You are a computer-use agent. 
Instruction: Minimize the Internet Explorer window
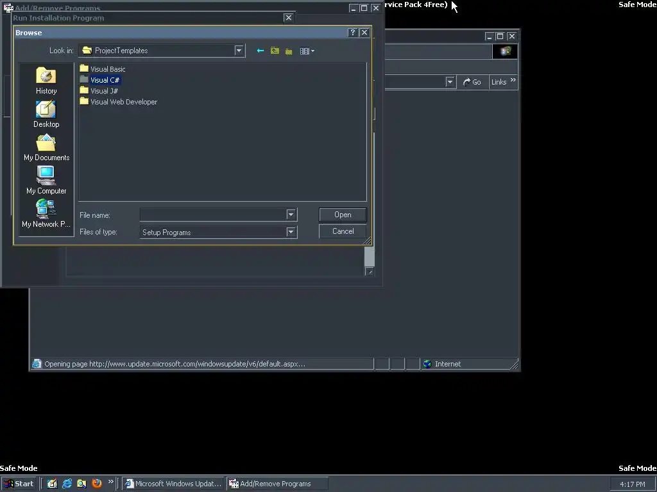pos(489,37)
